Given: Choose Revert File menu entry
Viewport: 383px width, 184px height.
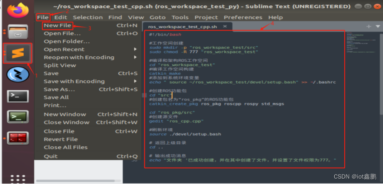Looking at the screenshot, I should tap(88, 140).
